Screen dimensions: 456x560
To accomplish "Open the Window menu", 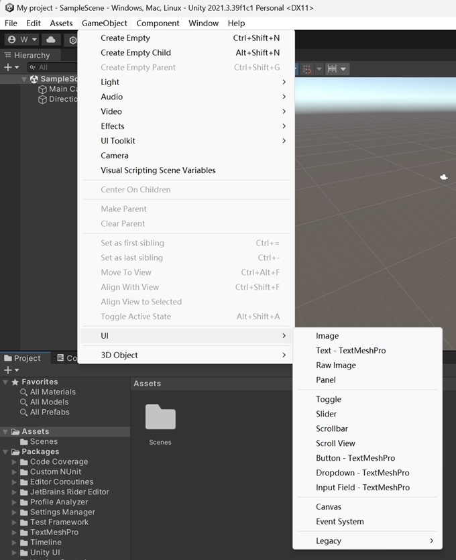I will tap(204, 23).
